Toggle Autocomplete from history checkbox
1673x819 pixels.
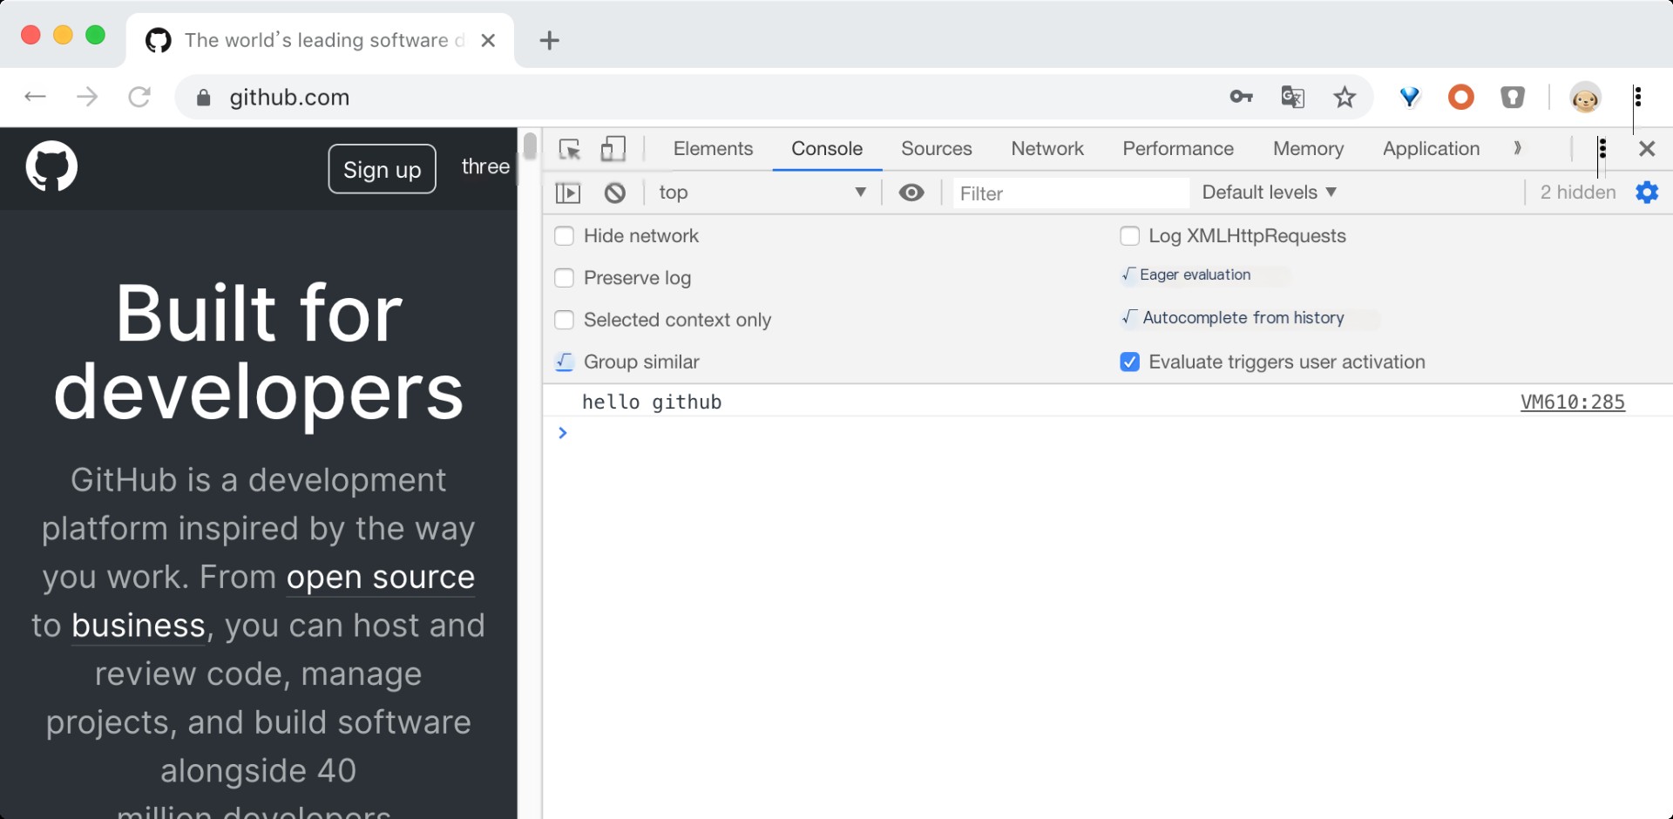[x=1129, y=317]
